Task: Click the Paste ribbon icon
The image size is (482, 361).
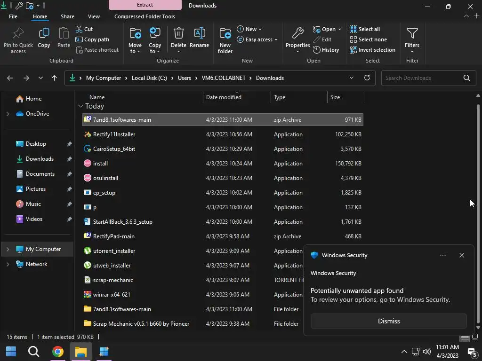Action: tap(64, 38)
